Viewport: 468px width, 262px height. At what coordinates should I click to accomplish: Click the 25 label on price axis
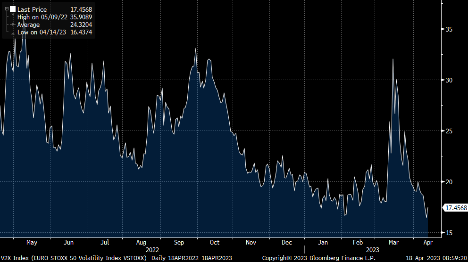[x=449, y=131]
